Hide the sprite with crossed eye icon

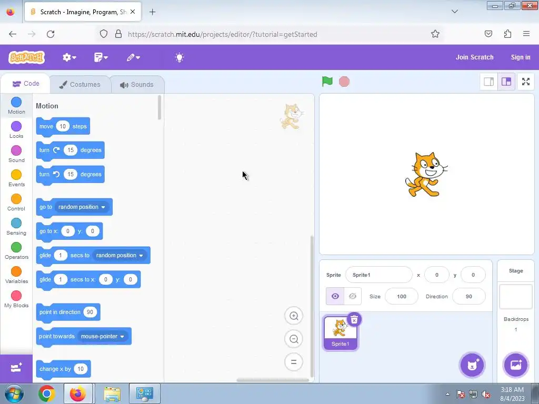tap(353, 296)
